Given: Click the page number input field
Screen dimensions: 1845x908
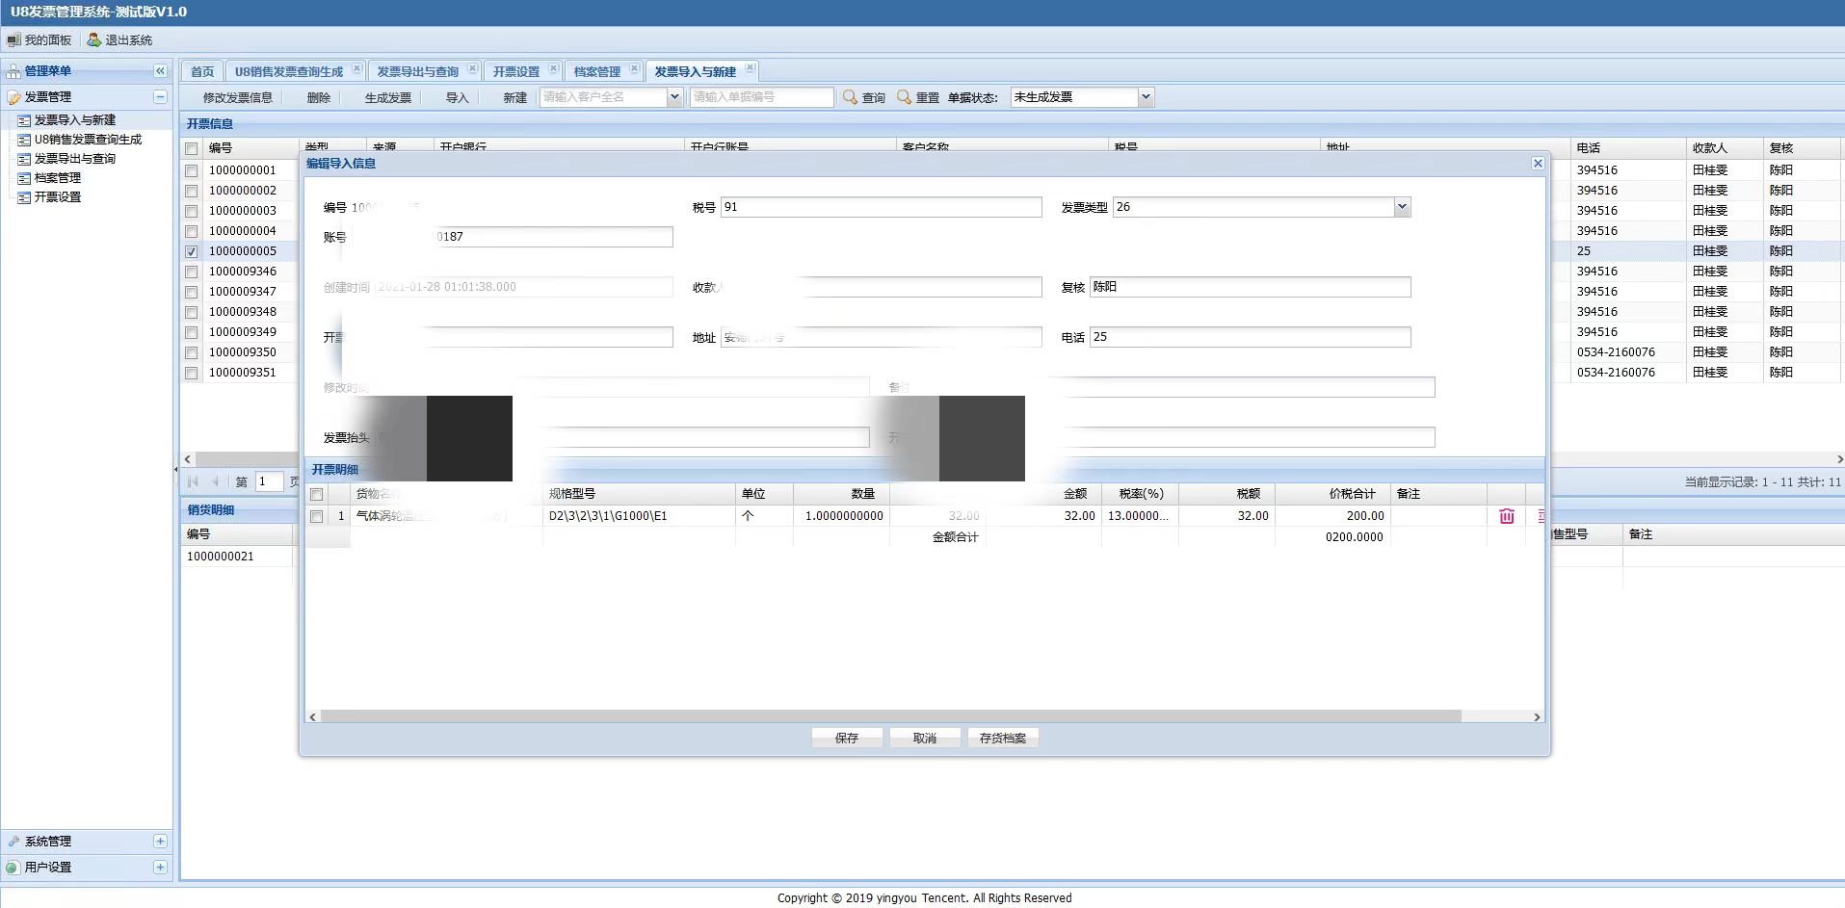Looking at the screenshot, I should (x=269, y=481).
